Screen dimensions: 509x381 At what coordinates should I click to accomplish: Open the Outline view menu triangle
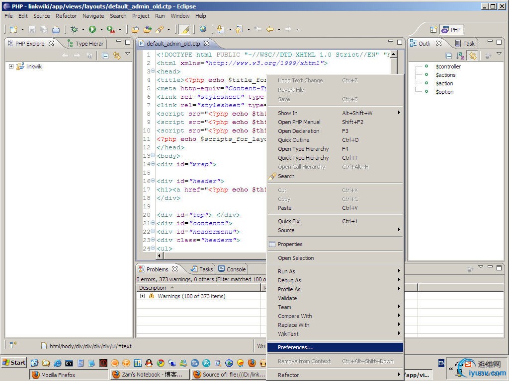point(499,54)
